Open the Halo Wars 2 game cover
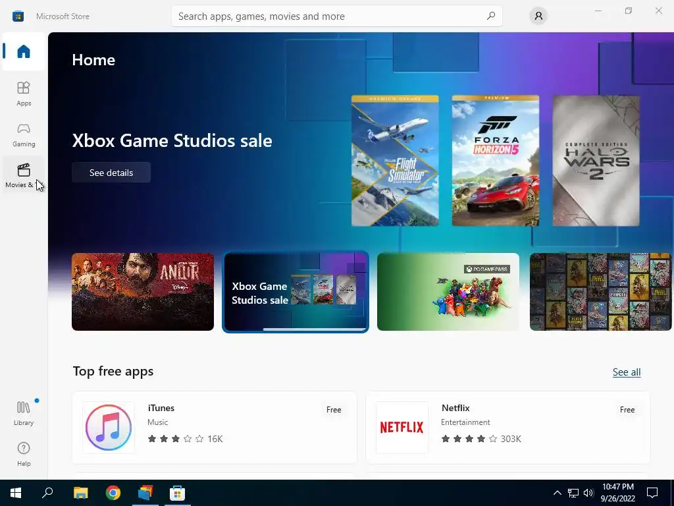This screenshot has width=674, height=506. pyautogui.click(x=596, y=161)
